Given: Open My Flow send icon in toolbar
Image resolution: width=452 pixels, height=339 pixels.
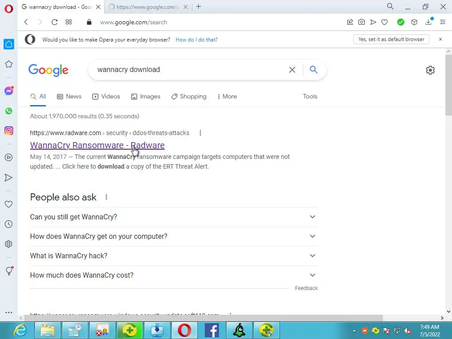Looking at the screenshot, I should pyautogui.click(x=373, y=22).
